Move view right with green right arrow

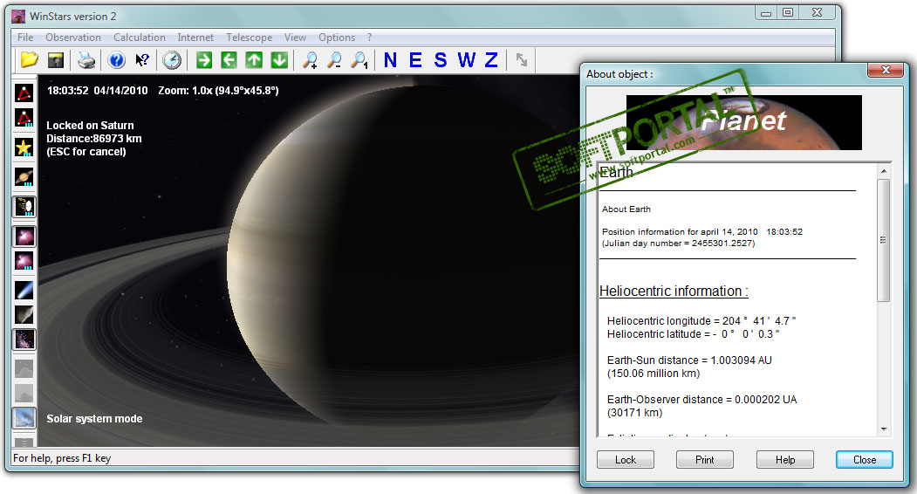(204, 59)
